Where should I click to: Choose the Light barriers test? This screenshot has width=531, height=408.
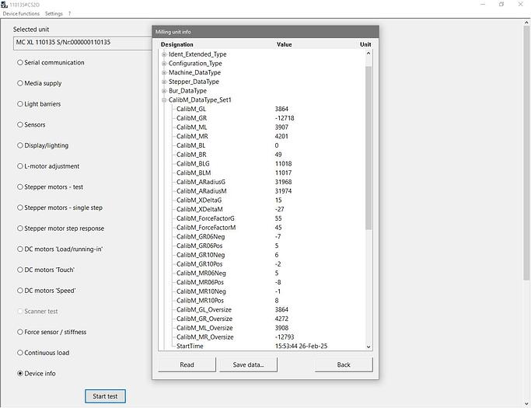click(20, 104)
